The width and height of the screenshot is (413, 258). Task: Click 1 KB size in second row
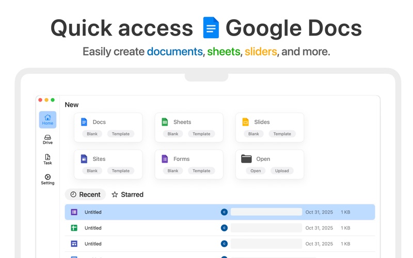(345, 228)
